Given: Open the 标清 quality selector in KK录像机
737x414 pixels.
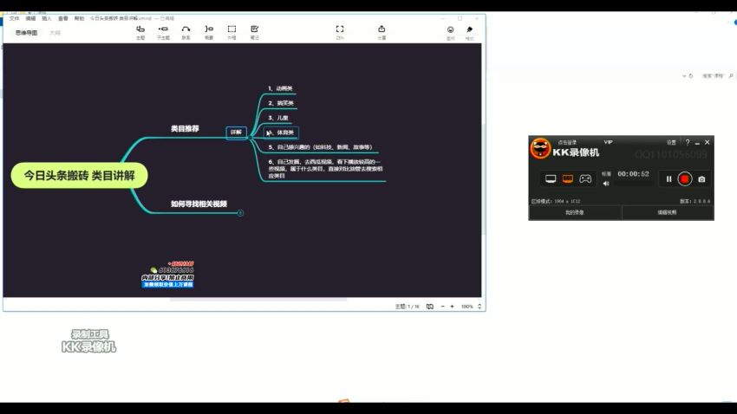Looking at the screenshot, I should click(x=606, y=174).
